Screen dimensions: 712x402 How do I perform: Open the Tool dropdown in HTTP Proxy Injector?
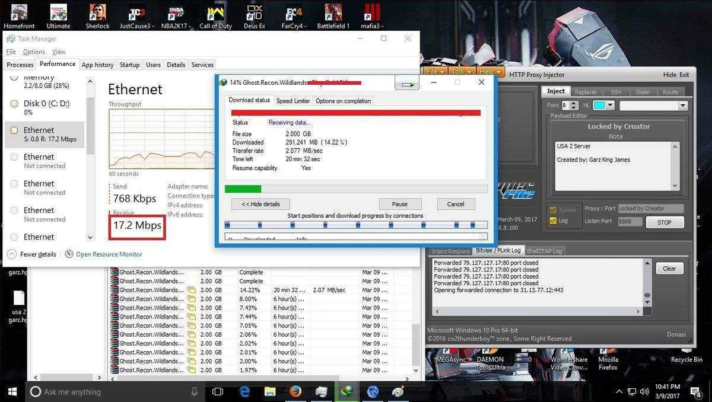461,72
